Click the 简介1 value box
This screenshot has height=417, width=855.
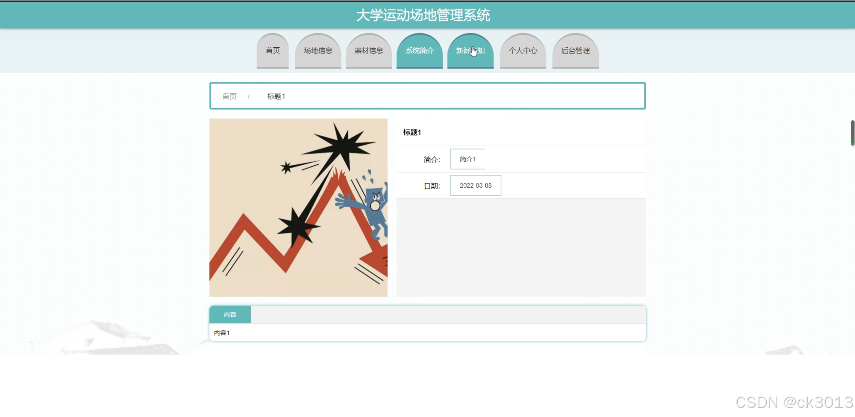(x=467, y=159)
